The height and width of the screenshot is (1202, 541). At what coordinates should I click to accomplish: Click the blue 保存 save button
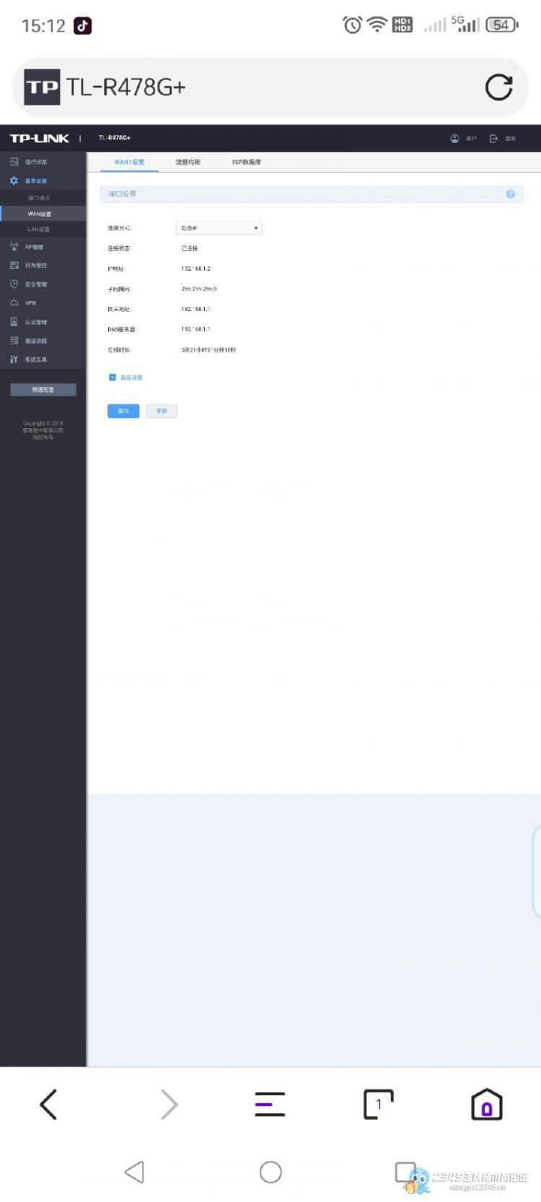[123, 411]
